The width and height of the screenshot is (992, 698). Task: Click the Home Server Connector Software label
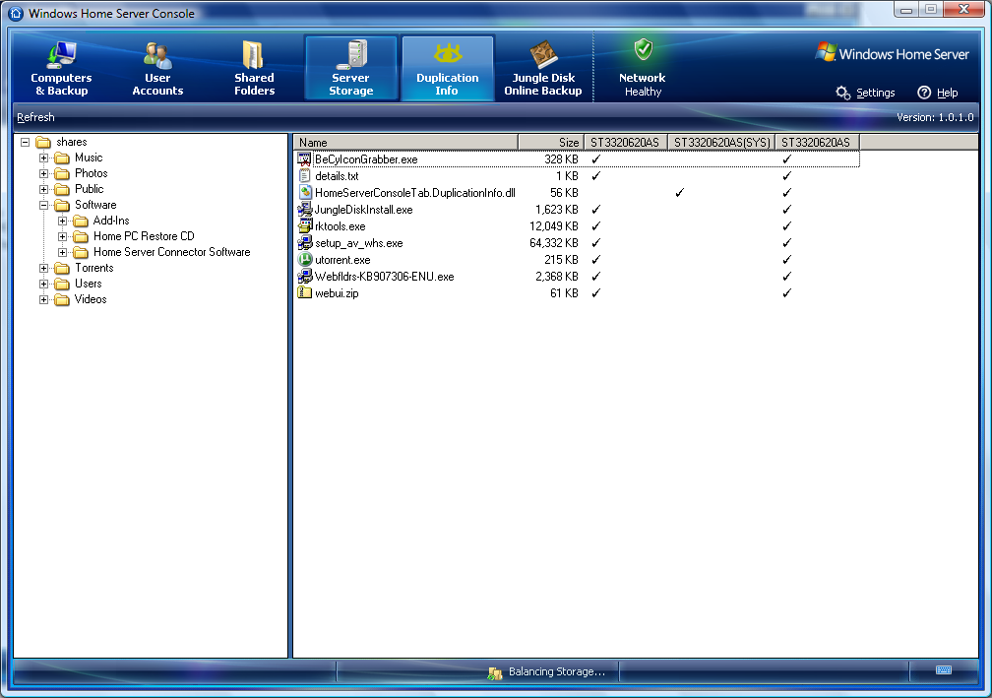tap(172, 252)
